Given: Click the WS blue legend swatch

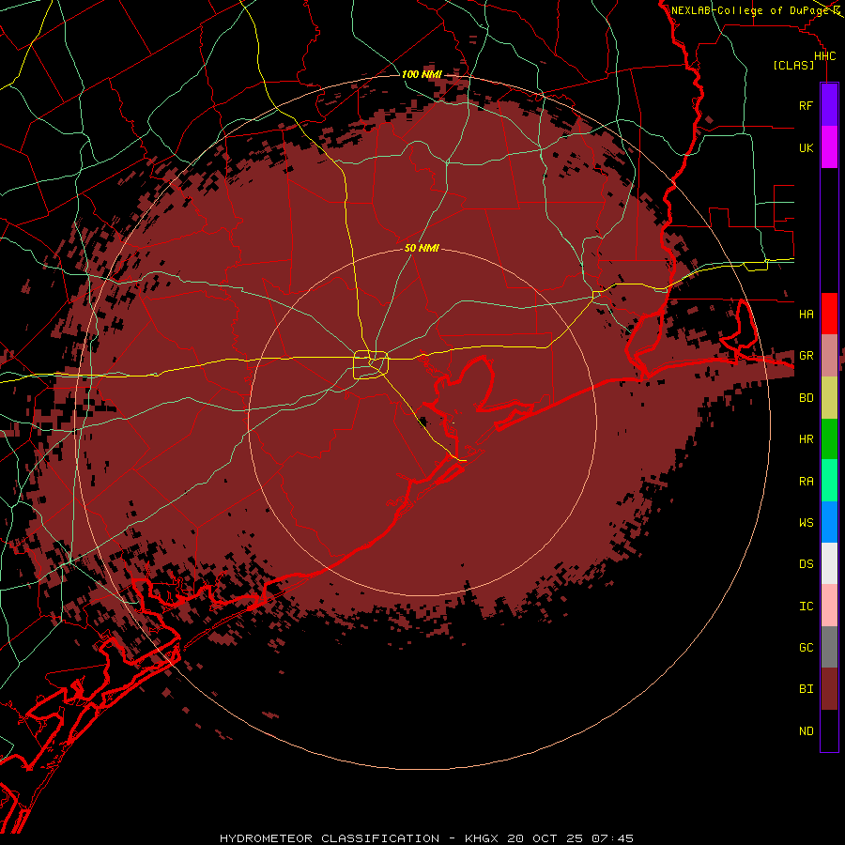Looking at the screenshot, I should click(x=829, y=522).
